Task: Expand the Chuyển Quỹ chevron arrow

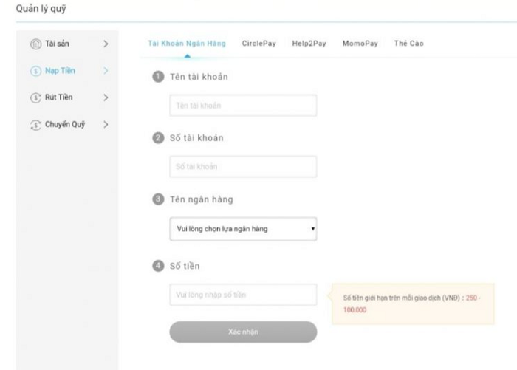Action: click(106, 123)
